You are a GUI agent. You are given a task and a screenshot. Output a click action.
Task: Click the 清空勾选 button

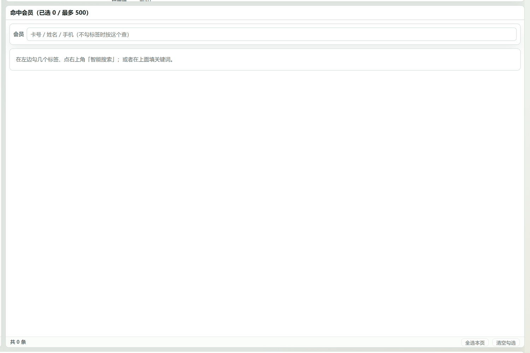tap(506, 342)
